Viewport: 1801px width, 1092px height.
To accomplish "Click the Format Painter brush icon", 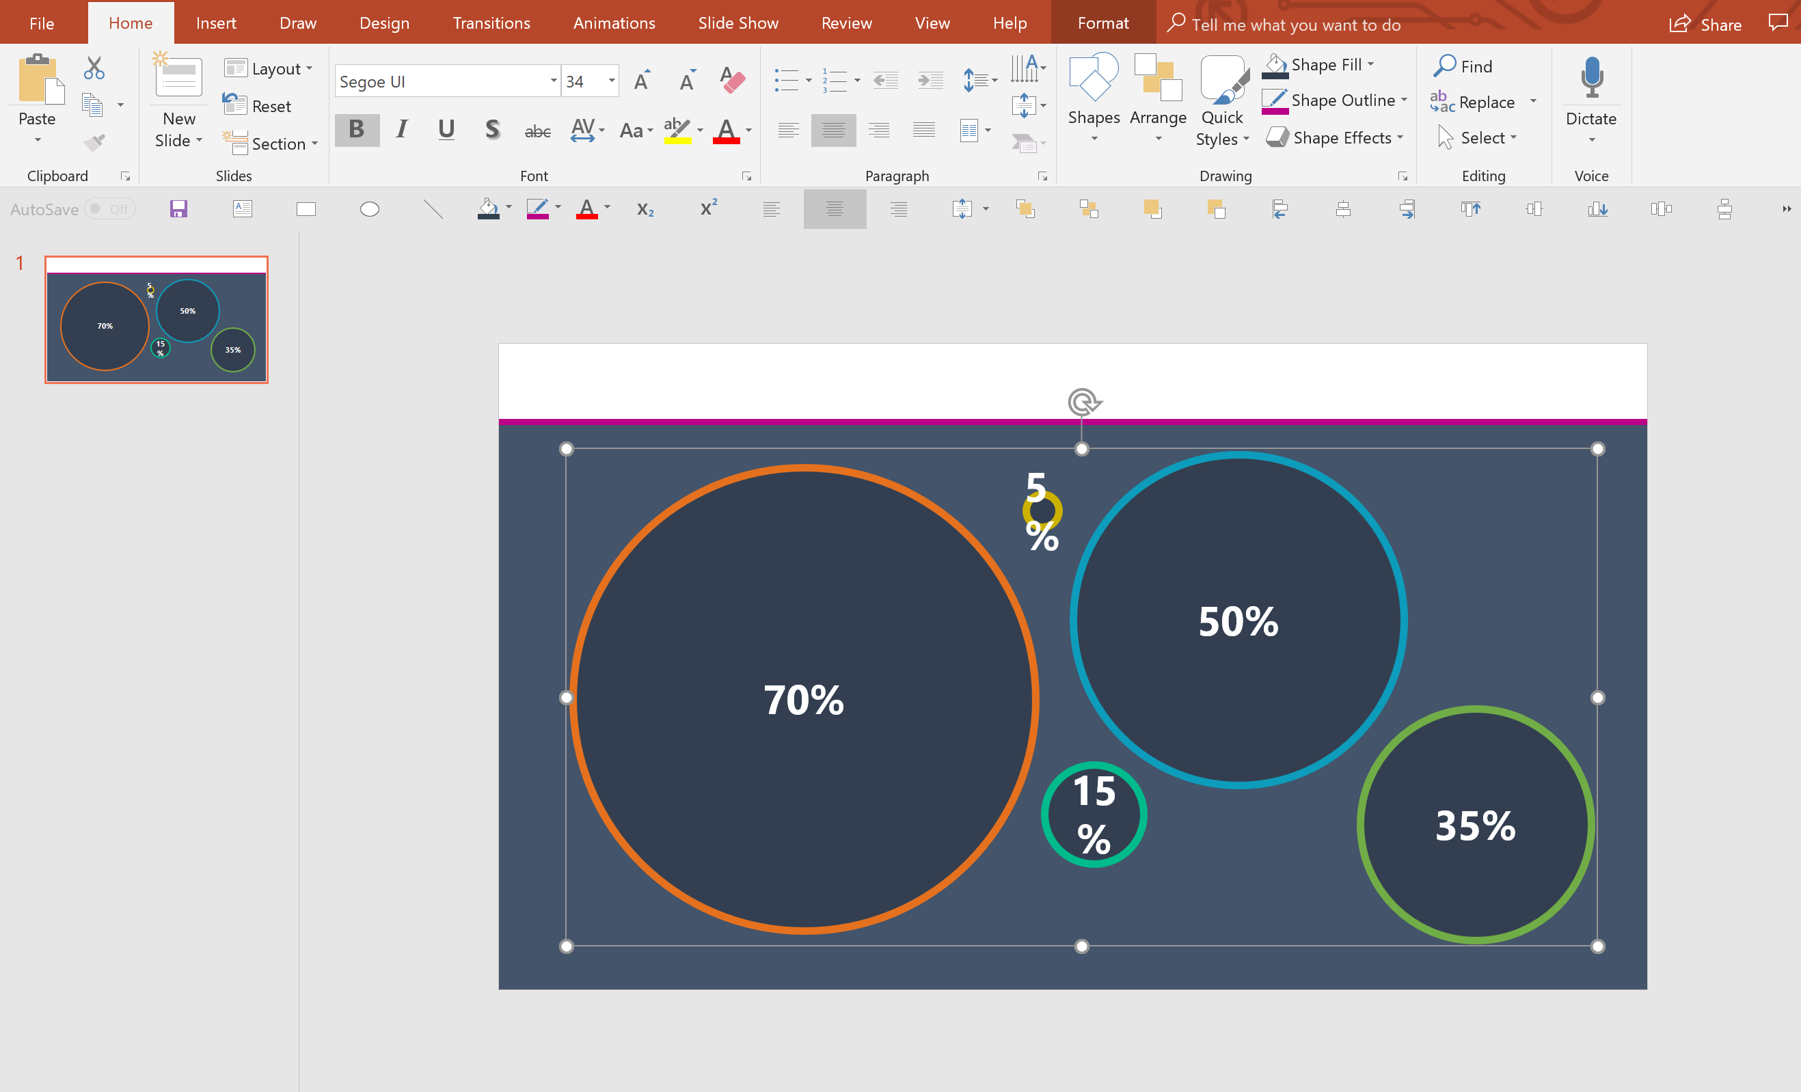I will (x=94, y=142).
